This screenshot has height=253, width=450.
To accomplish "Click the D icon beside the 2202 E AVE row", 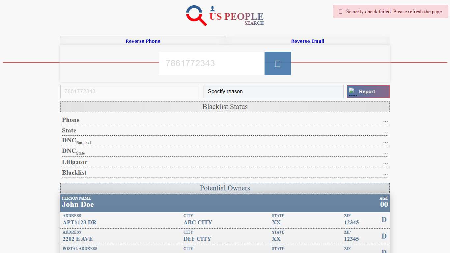I will pyautogui.click(x=383, y=236).
